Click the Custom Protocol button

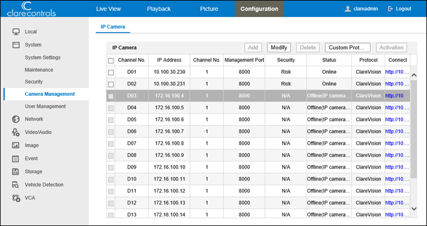(347, 48)
